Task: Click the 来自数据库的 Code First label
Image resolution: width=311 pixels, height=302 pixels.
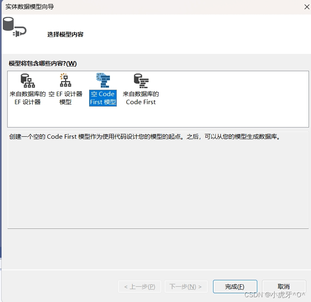Action: click(141, 98)
